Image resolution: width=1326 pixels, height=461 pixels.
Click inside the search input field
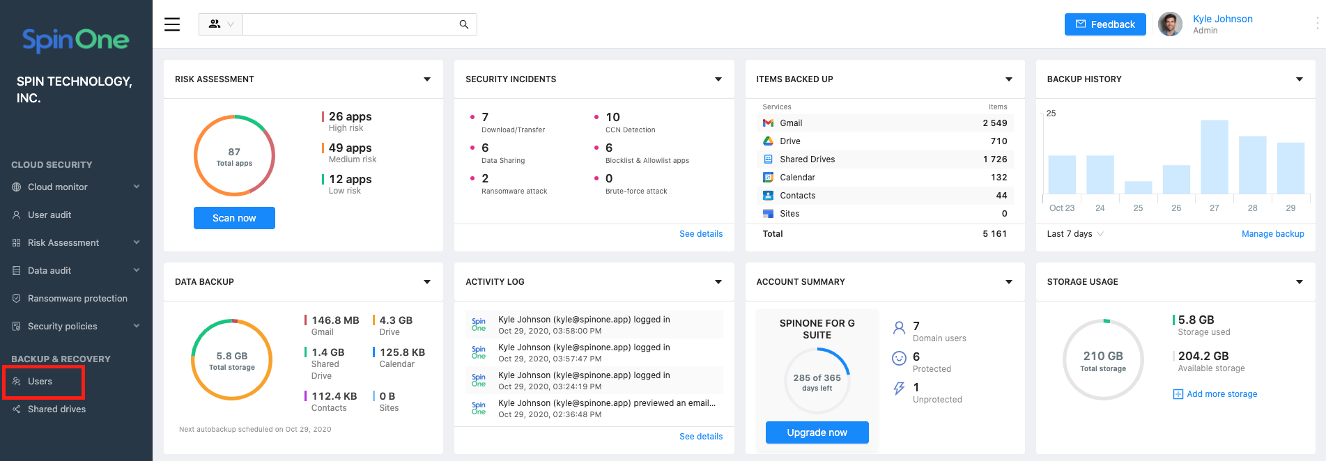point(348,24)
